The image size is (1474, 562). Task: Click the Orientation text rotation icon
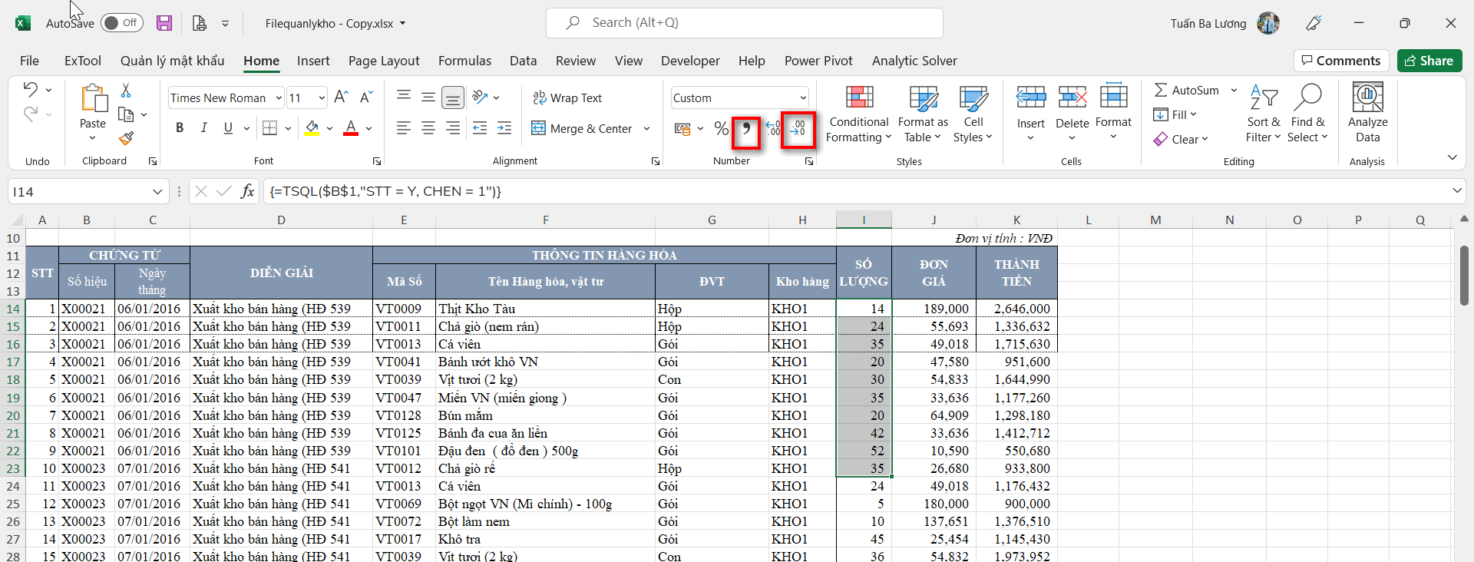click(481, 97)
